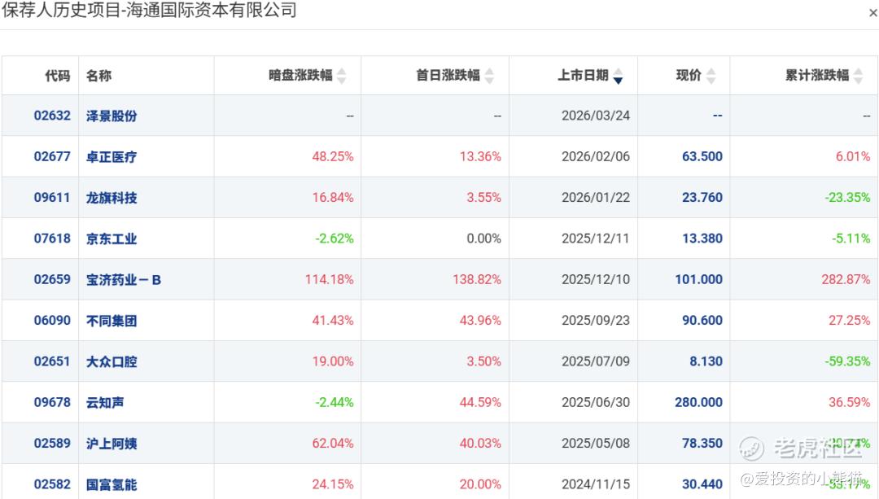Click current price 63.500

pos(702,156)
